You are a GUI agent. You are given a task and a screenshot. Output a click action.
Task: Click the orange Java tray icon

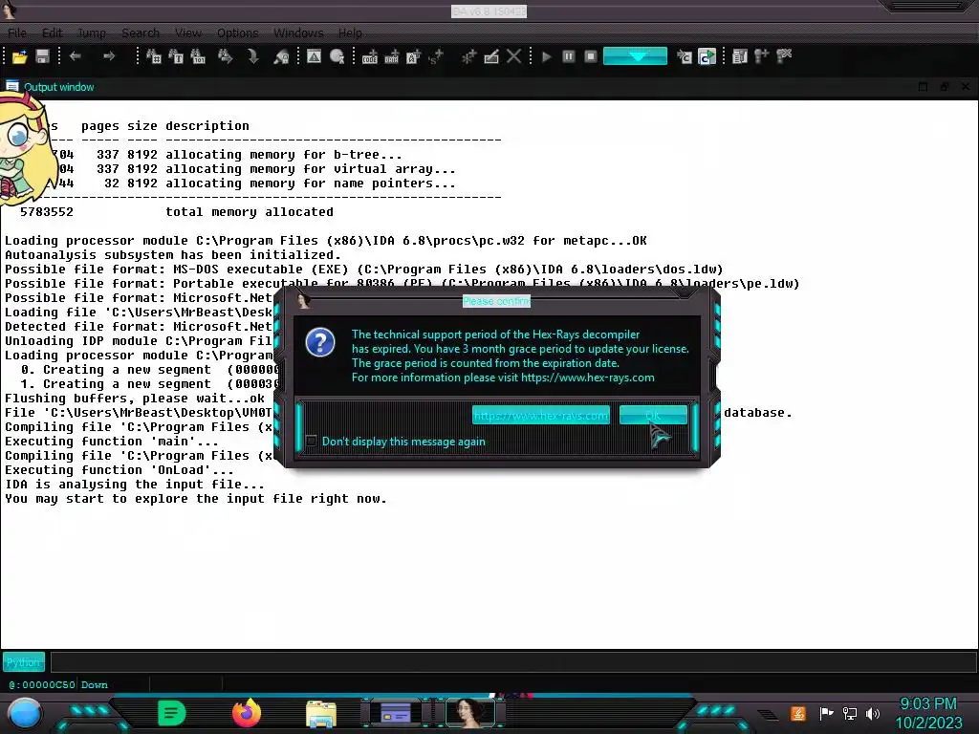[798, 713]
